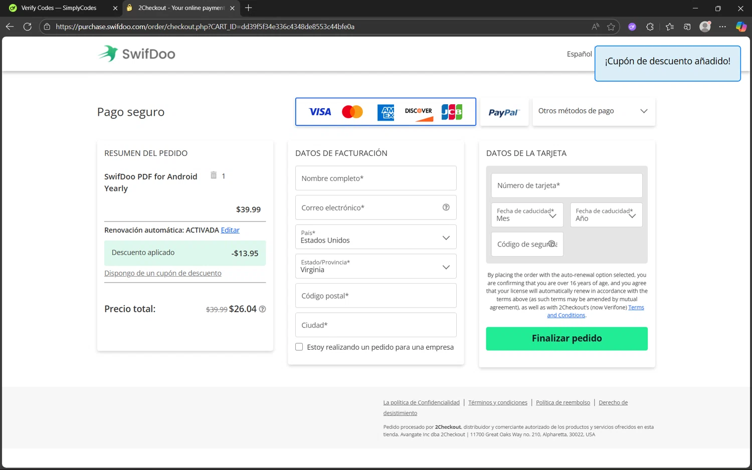The height and width of the screenshot is (470, 752).
Task: Open the Collections icon
Action: [687, 27]
